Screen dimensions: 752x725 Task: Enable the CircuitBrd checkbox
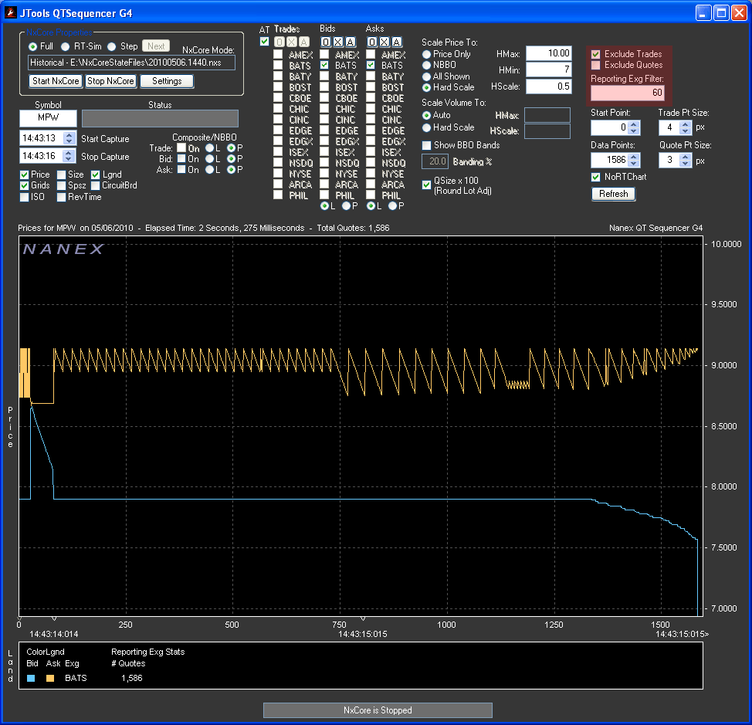(x=96, y=185)
